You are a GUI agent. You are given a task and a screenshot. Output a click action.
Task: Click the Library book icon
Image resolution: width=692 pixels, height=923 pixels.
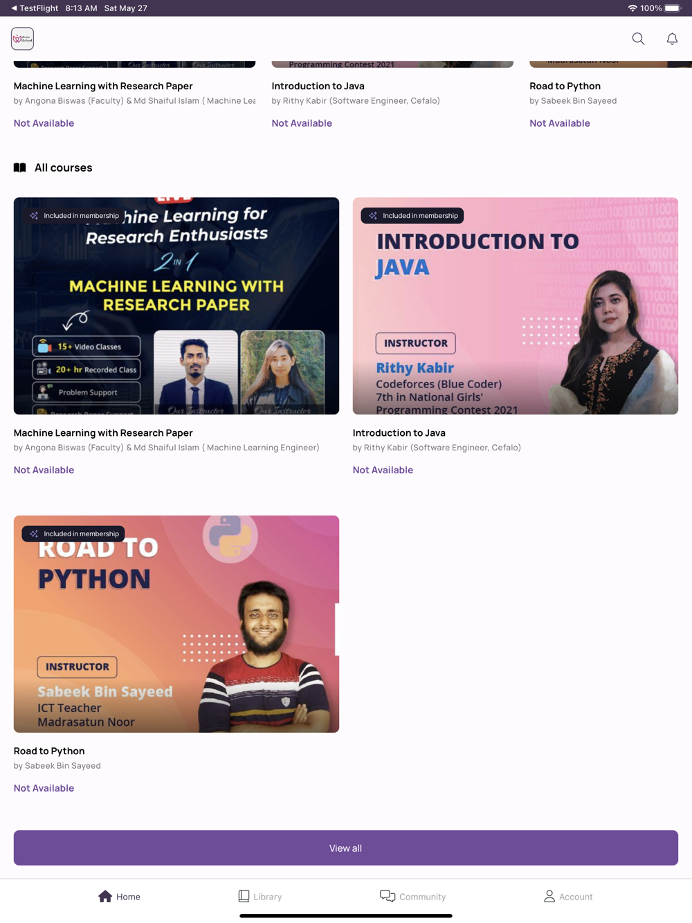[x=244, y=896]
